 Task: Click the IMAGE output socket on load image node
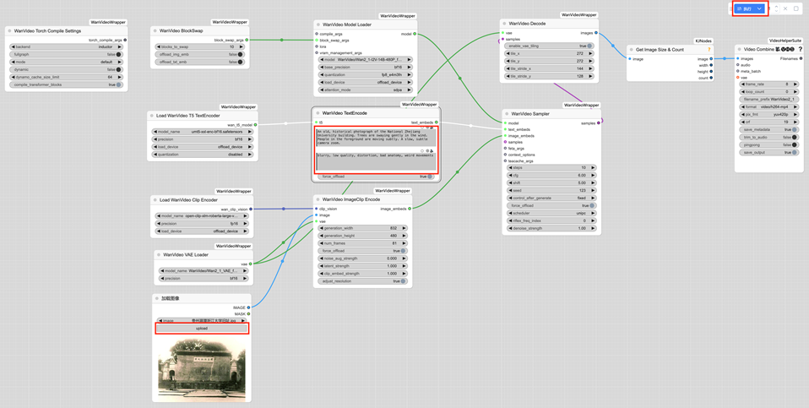248,307
